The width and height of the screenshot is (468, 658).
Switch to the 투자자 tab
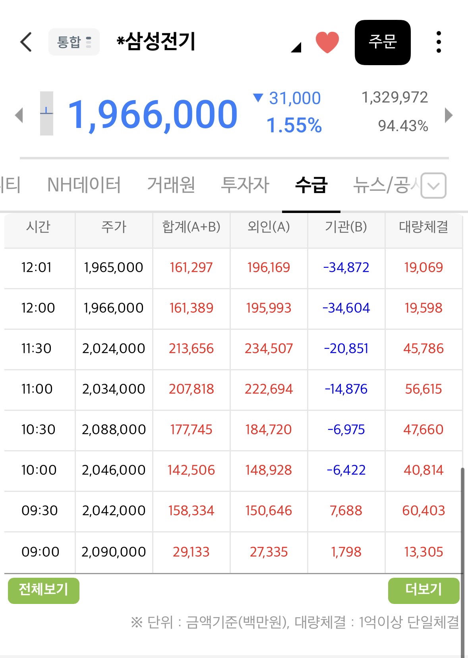[245, 185]
